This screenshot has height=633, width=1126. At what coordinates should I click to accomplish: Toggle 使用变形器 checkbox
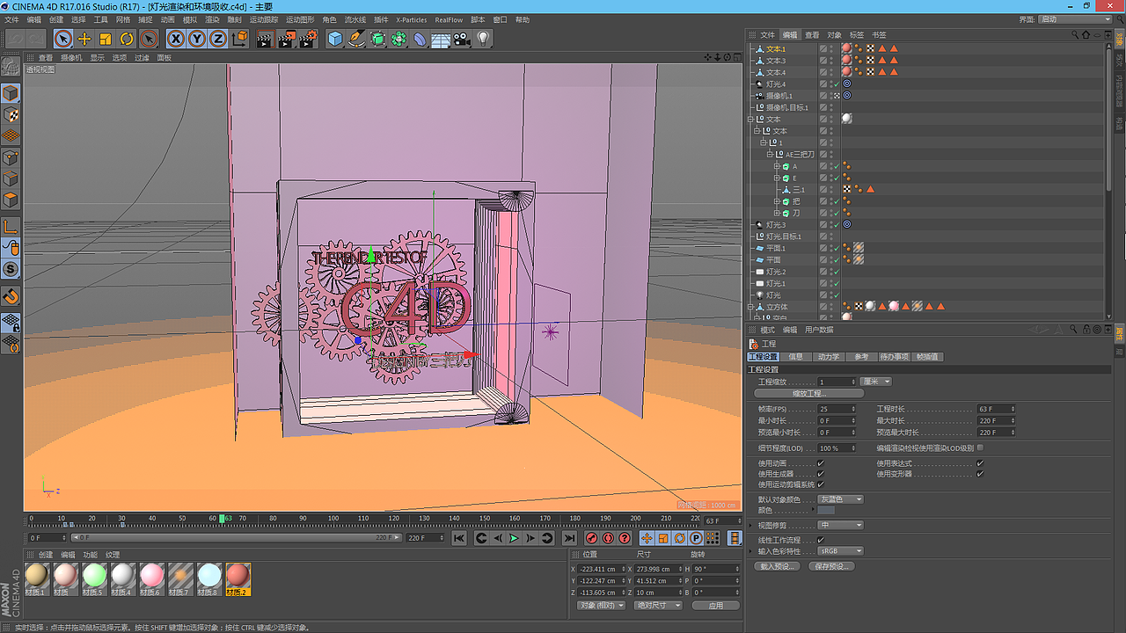pos(980,474)
